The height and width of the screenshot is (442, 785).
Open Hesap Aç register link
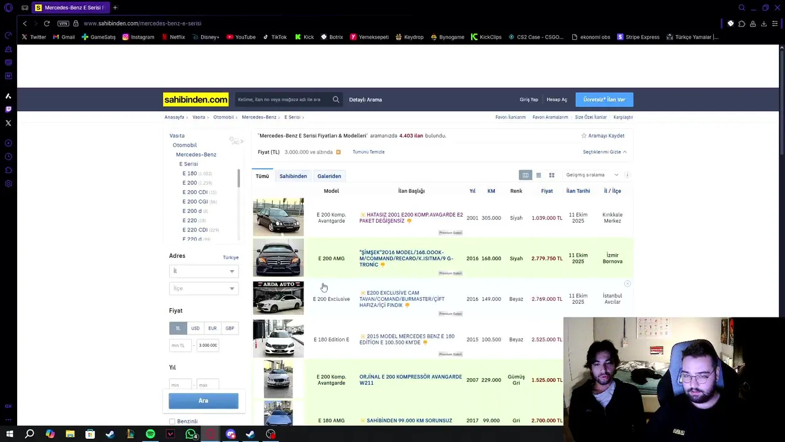coord(557,99)
